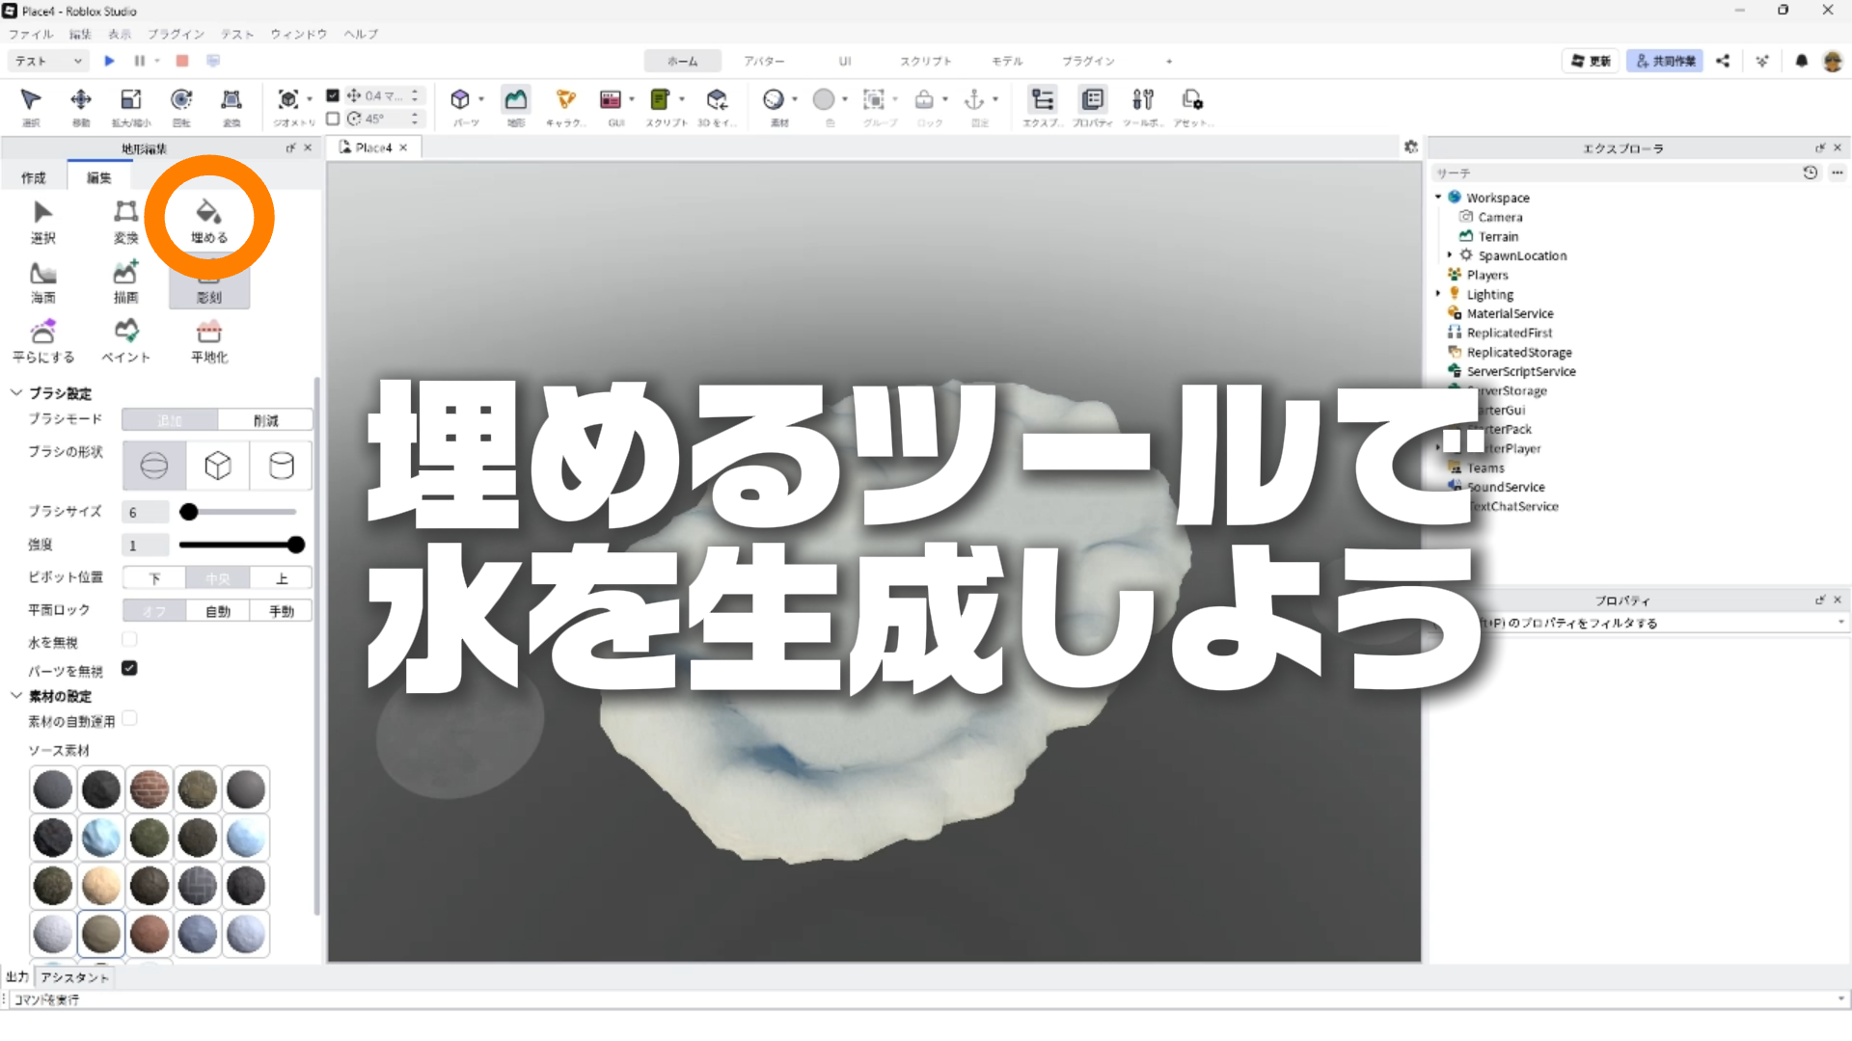Enable 素材の自動運用 checkbox
The height and width of the screenshot is (1041, 1852).
coord(129,719)
